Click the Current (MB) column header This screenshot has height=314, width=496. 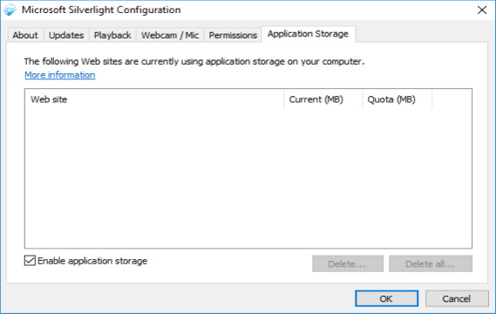coord(323,99)
